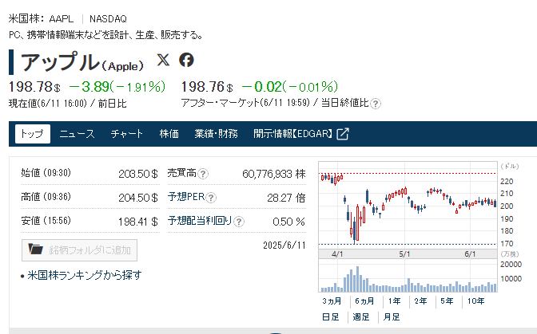
Task: Click the change −3.89(−1.91%)
Action: tap(117, 87)
